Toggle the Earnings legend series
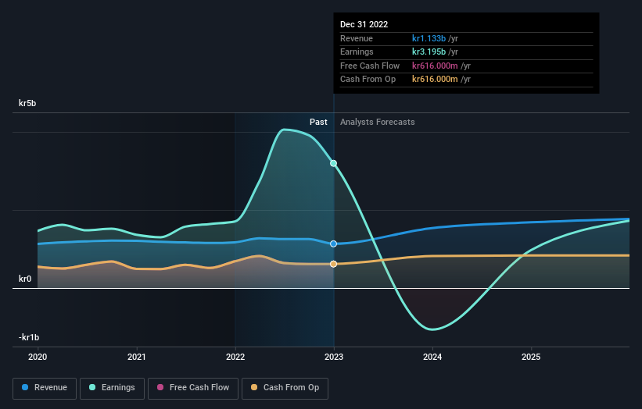 [112, 388]
